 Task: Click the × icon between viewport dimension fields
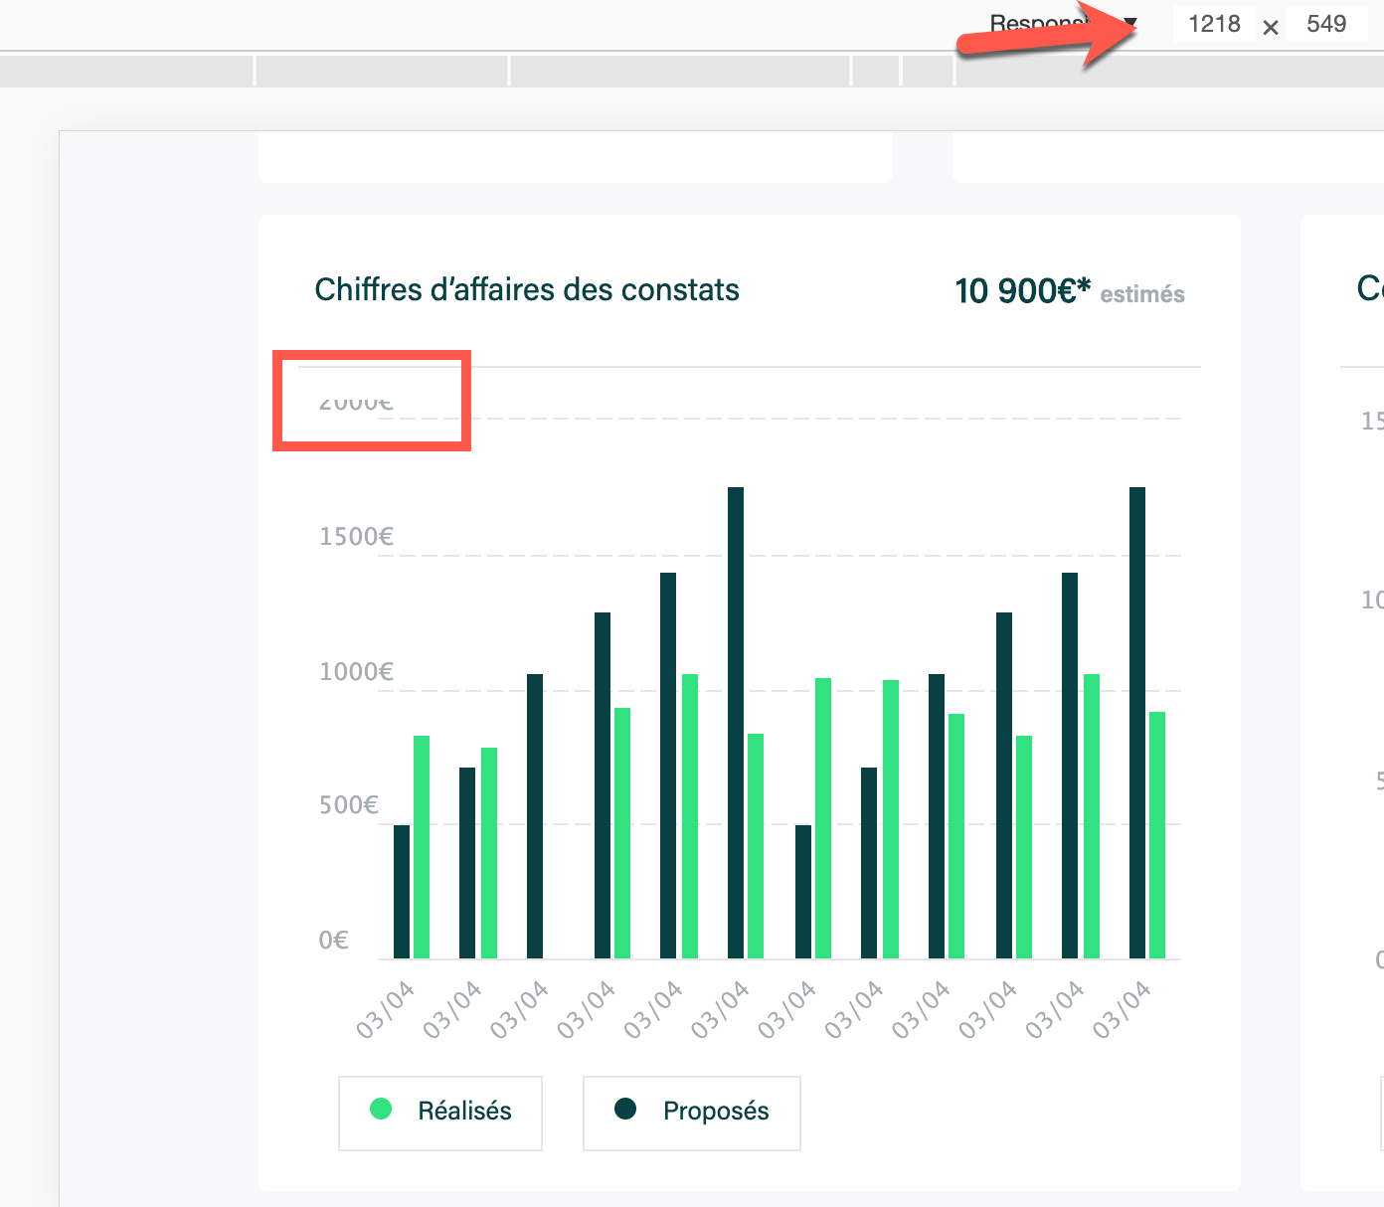(x=1270, y=27)
